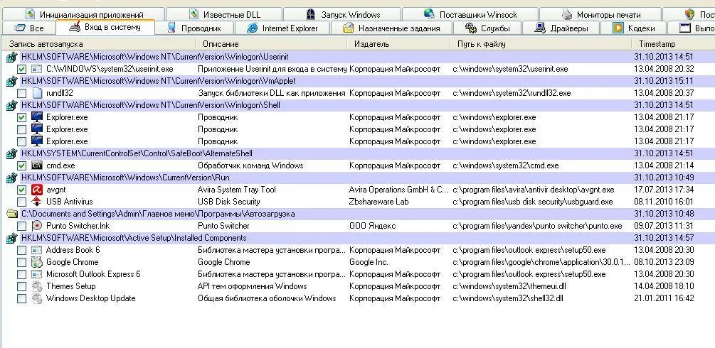The height and width of the screenshot is (348, 715).
Task: Click the ООО Яндекс publisher cell
Action: pos(373,226)
